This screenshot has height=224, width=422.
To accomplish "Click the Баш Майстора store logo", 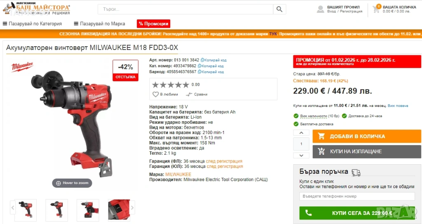I will point(36,8).
